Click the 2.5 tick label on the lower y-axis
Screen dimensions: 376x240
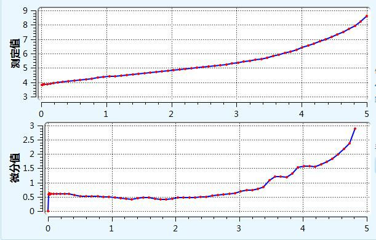(x=29, y=140)
